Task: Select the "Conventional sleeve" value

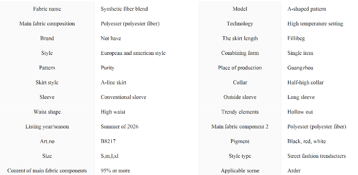Action: tap(123, 97)
